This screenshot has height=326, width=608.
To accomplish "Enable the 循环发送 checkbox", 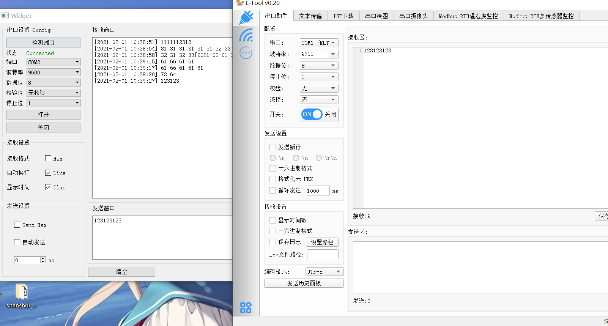I will coord(272,190).
